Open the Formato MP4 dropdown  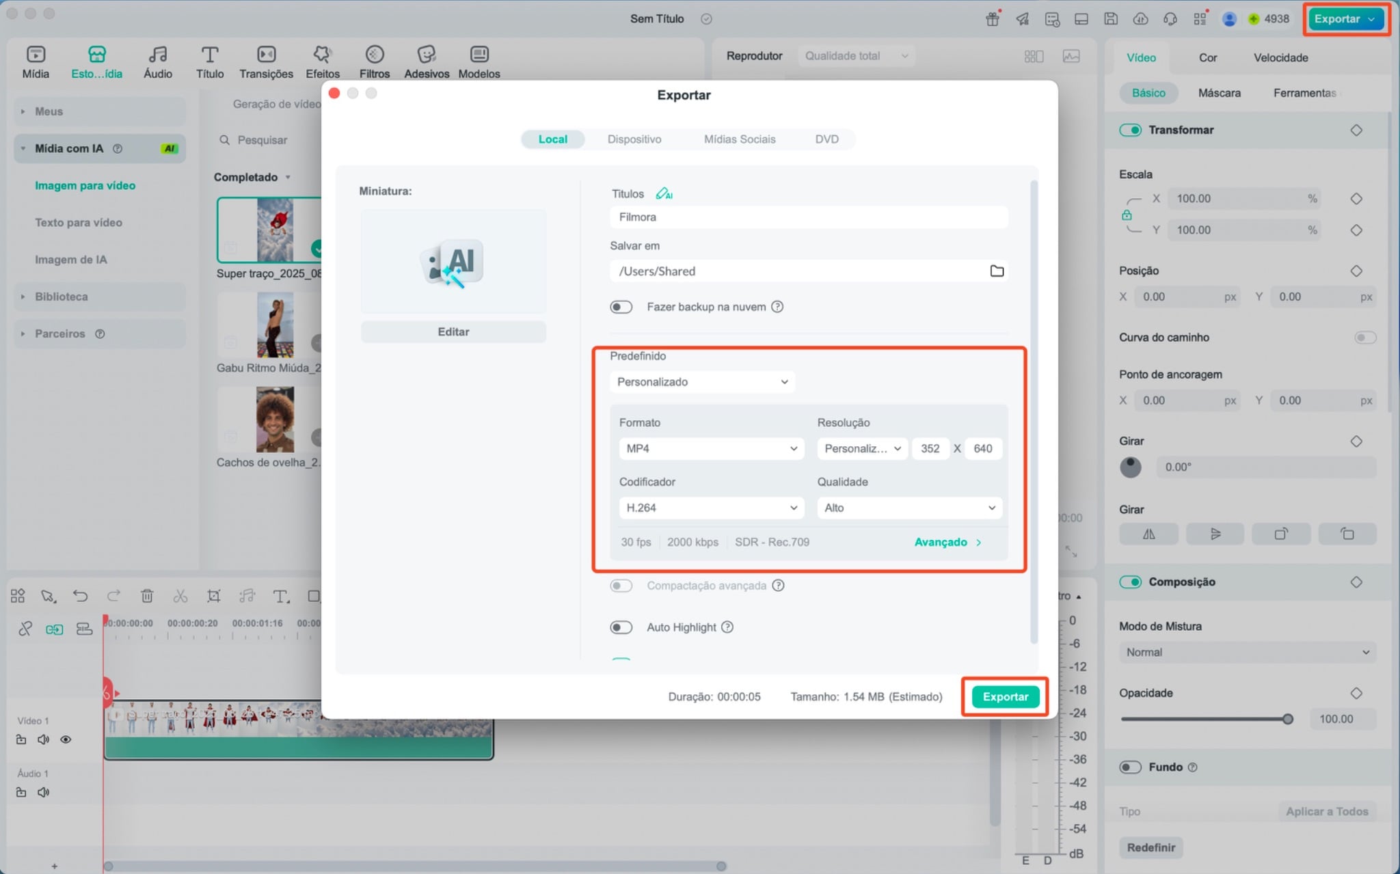pyautogui.click(x=711, y=448)
